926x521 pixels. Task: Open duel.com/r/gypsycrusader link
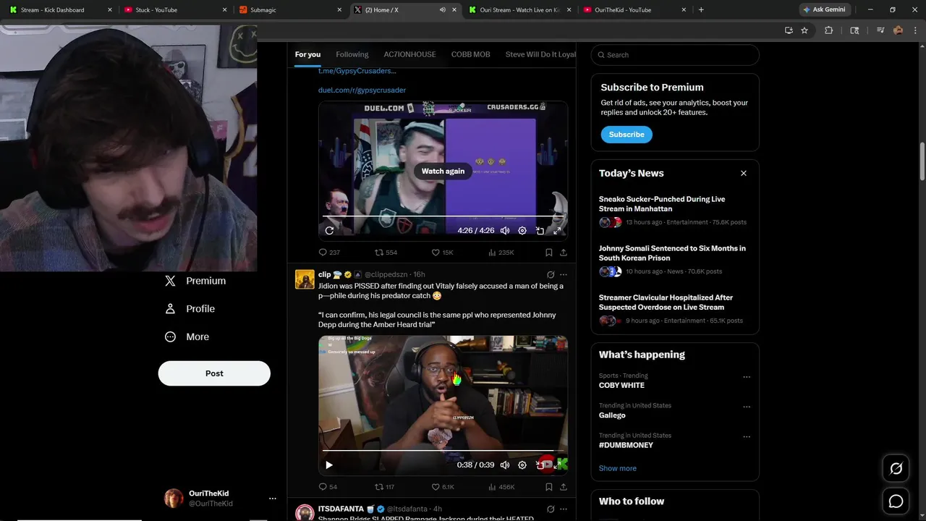[362, 90]
